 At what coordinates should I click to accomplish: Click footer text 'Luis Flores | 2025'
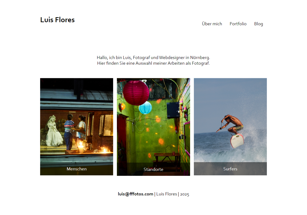(x=173, y=194)
